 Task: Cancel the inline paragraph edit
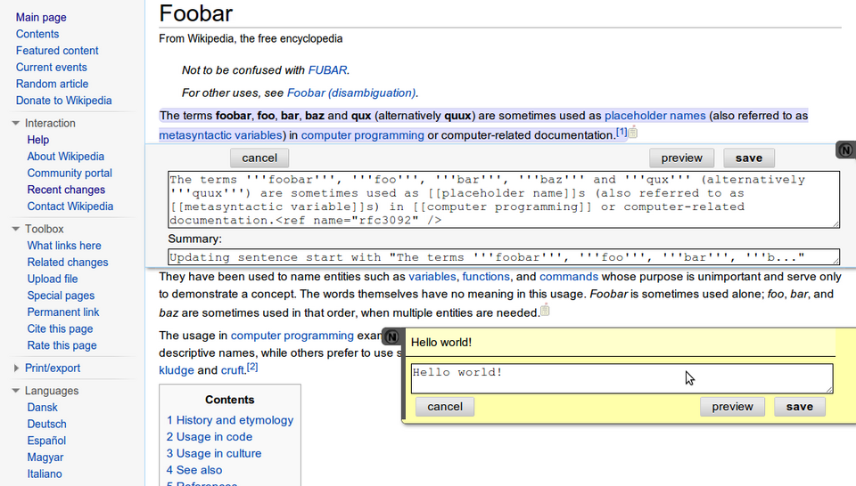[x=259, y=158]
